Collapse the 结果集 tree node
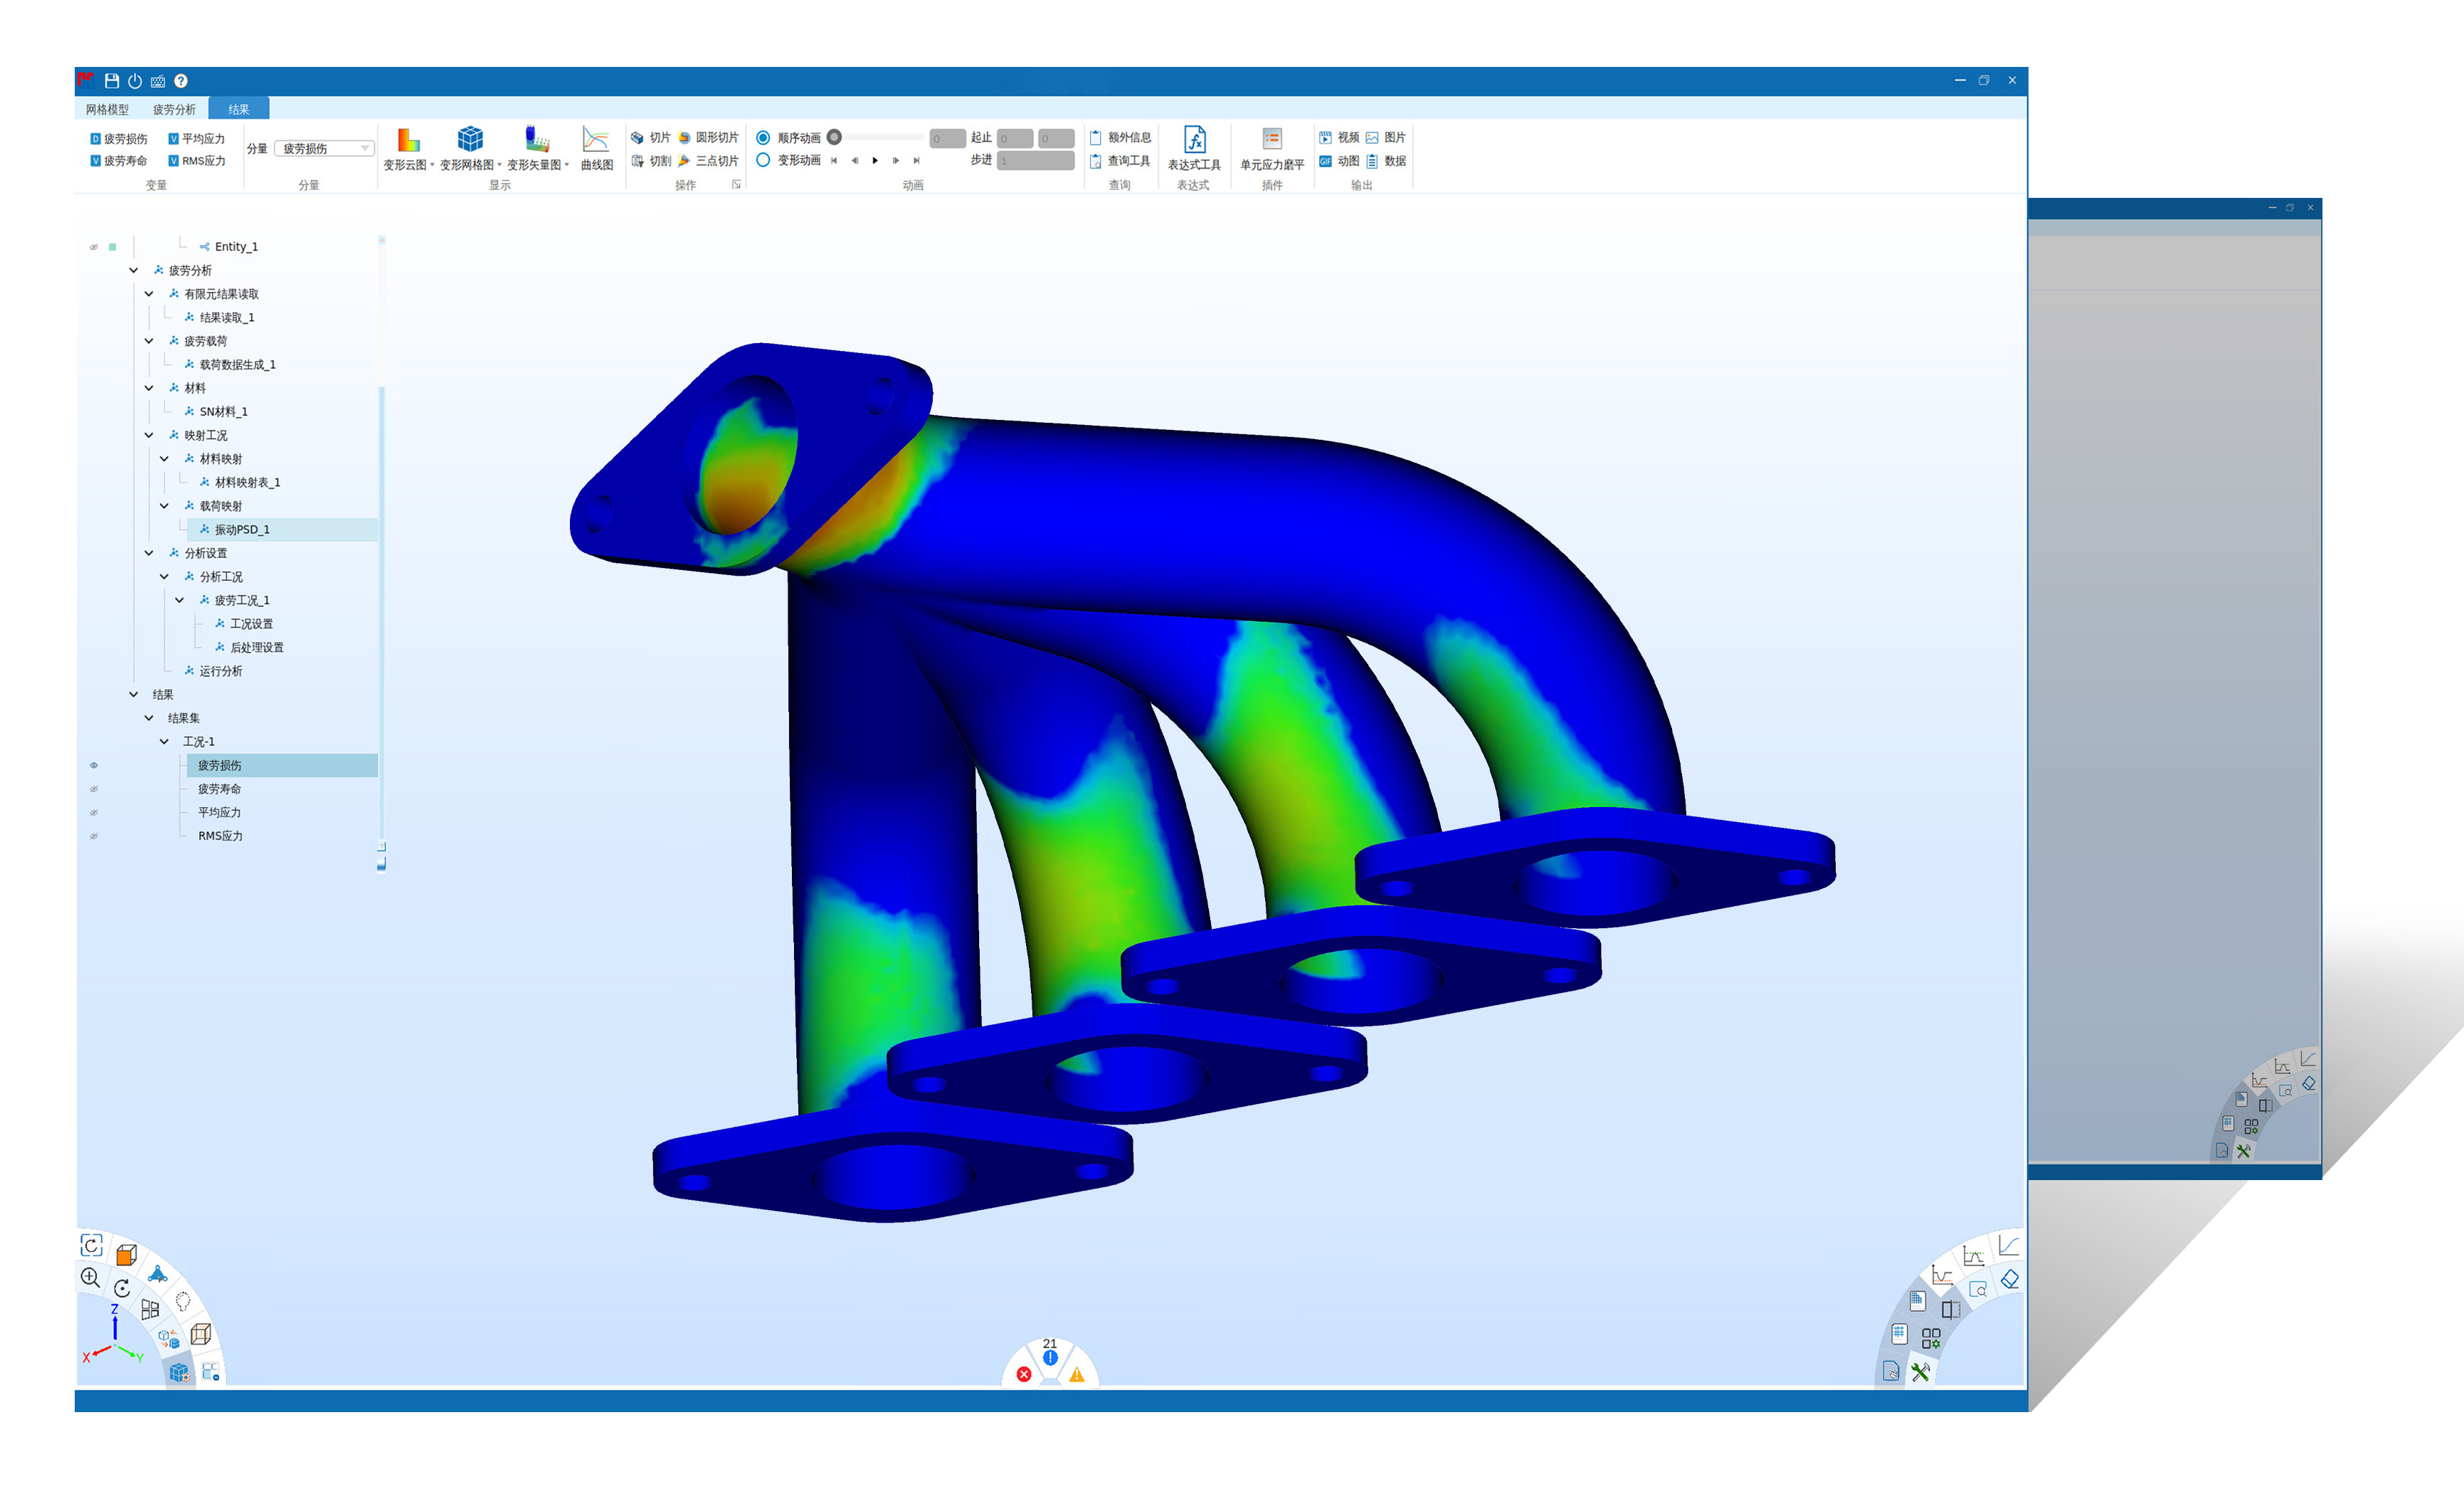Viewport: 2464px width, 1489px height. (x=149, y=718)
